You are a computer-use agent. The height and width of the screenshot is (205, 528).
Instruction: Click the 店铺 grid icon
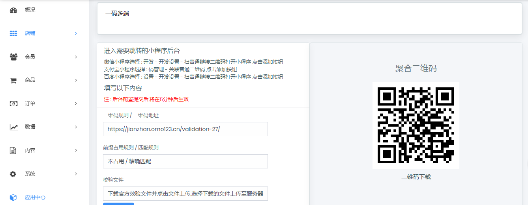(13, 33)
